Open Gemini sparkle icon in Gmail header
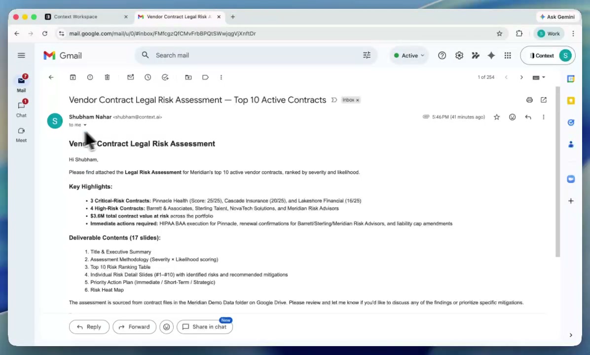Image resolution: width=590 pixels, height=355 pixels. (491, 56)
